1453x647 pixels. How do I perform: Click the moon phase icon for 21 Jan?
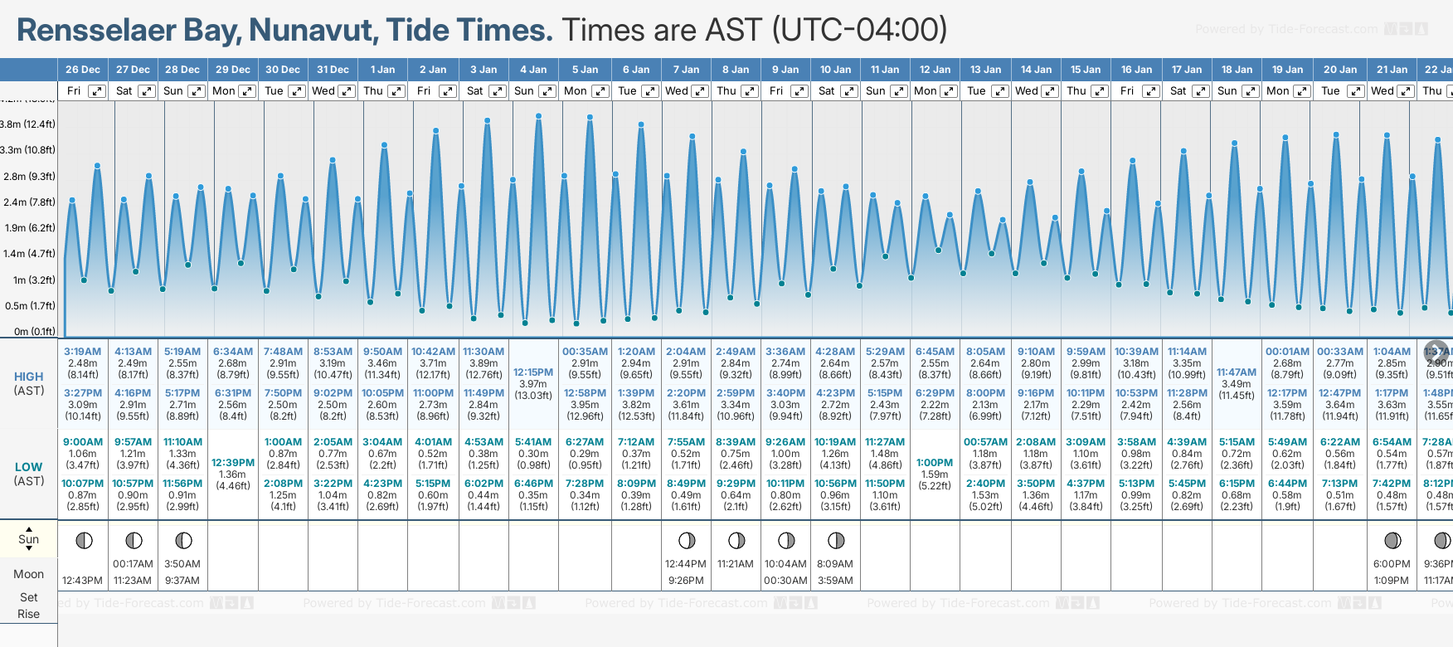pos(1392,541)
